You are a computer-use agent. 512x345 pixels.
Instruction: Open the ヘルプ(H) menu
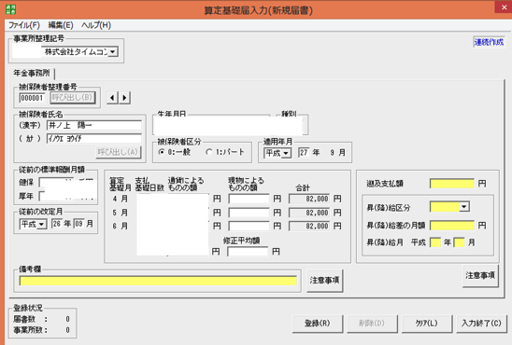[x=96, y=25]
